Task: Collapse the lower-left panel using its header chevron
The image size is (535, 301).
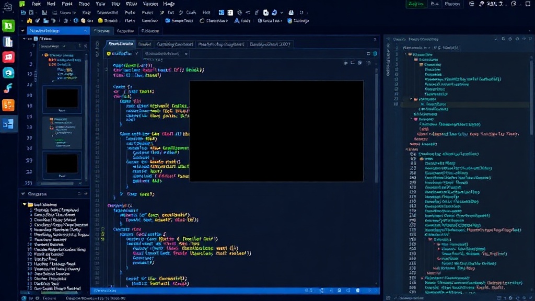Action: click(23, 194)
